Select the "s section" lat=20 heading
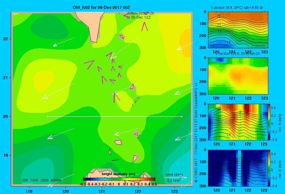Image resolution: width=285 pixels, height=194 pixels. point(238,54)
